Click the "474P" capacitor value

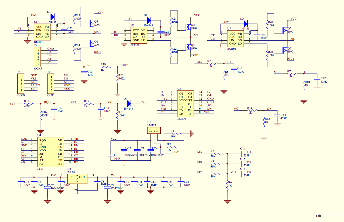coord(91,75)
